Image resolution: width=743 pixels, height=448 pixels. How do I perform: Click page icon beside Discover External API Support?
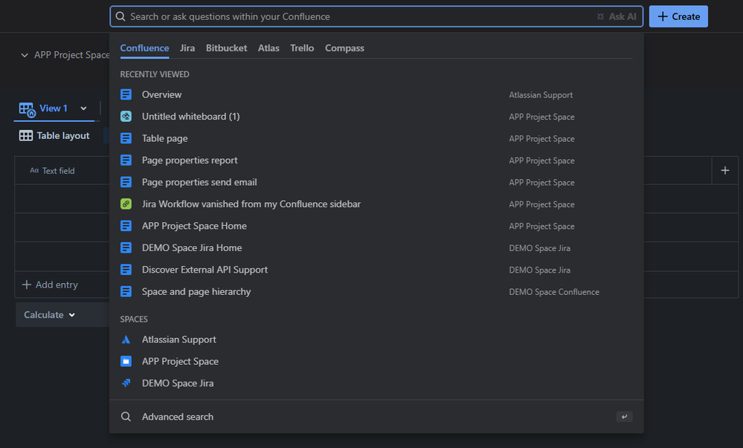point(126,270)
